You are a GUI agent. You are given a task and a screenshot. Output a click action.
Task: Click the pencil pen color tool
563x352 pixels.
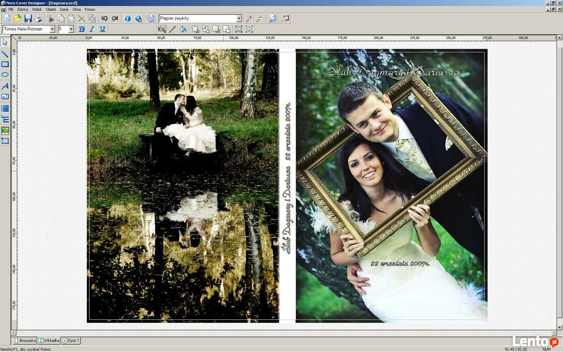pos(172,30)
